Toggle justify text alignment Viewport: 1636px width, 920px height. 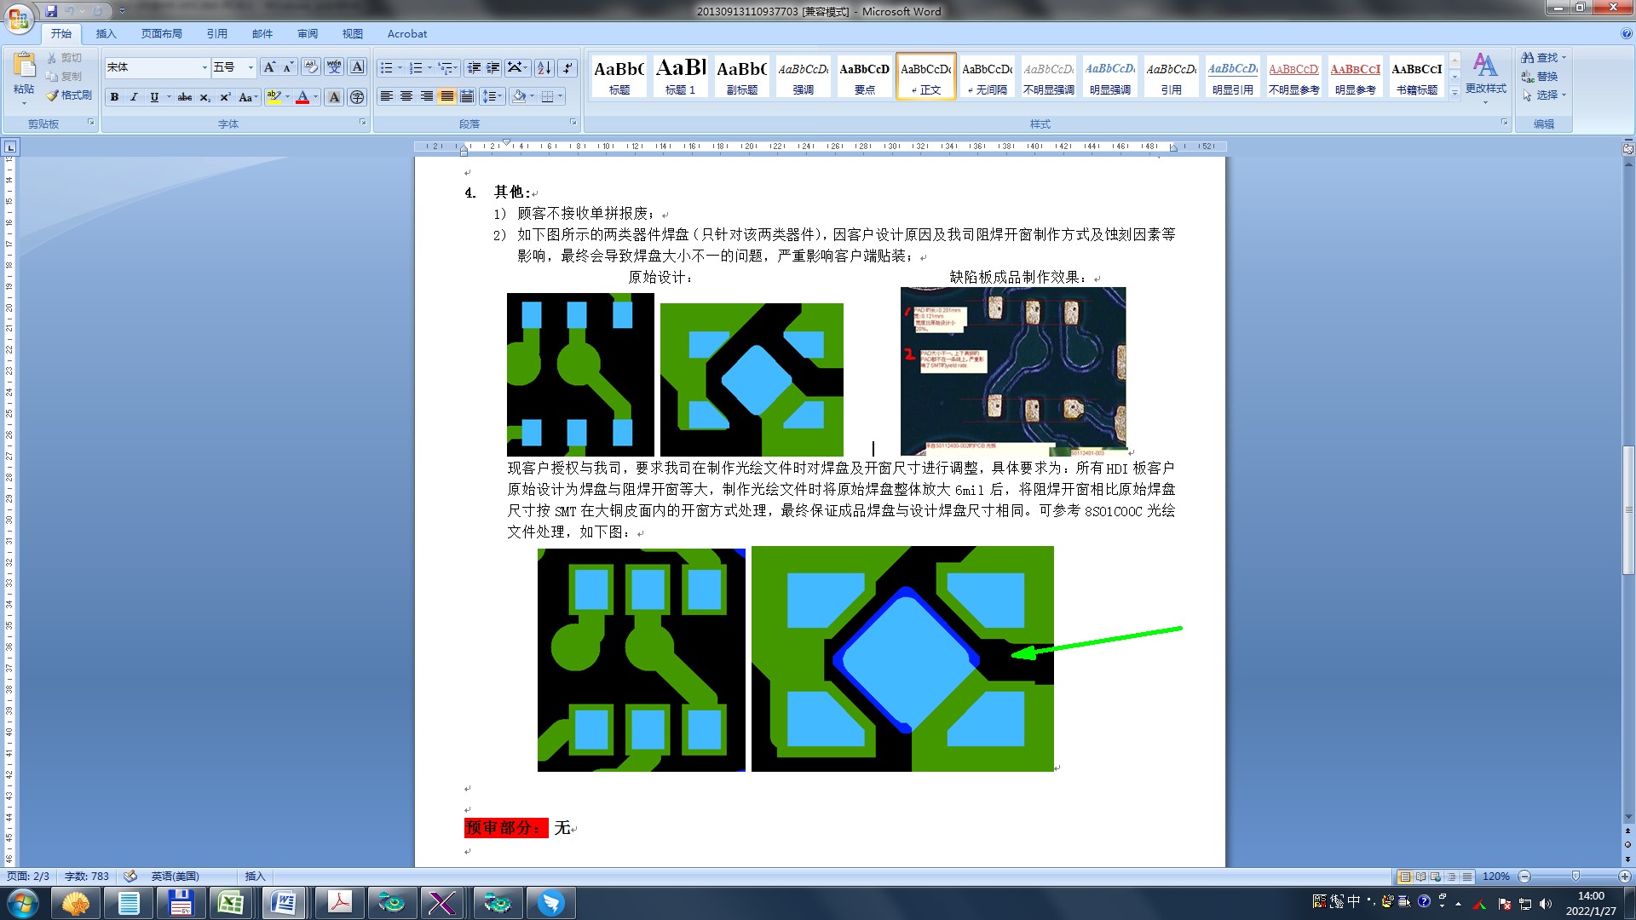pyautogui.click(x=446, y=96)
